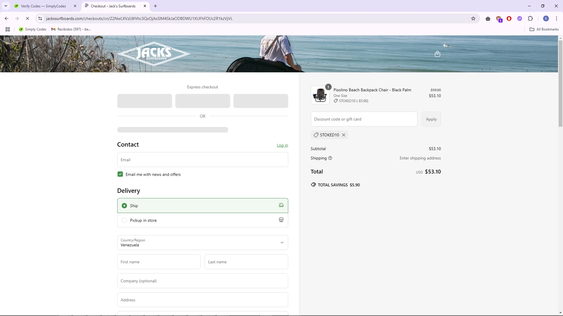Open the shopping bag cart icon
Screen dimensions: 563x316
pos(437,54)
